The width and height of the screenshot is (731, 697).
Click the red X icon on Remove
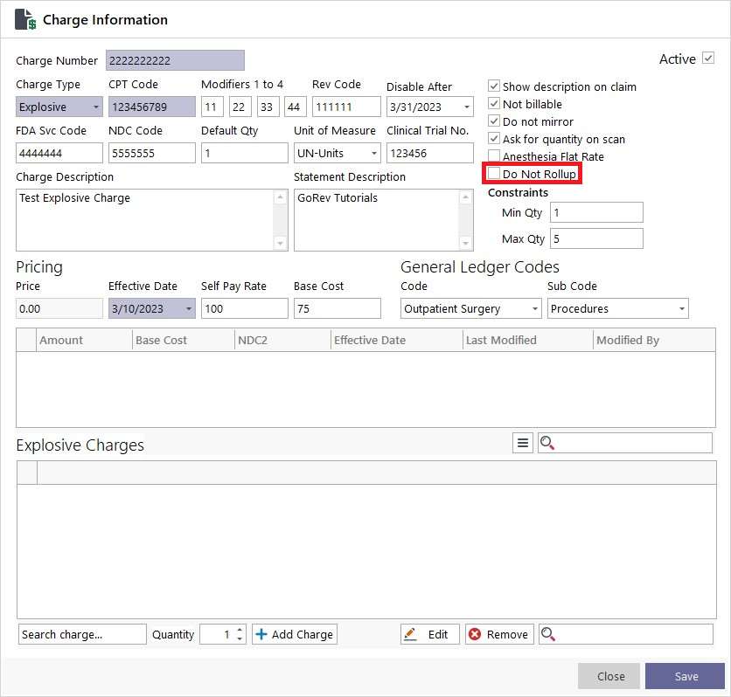pos(475,634)
